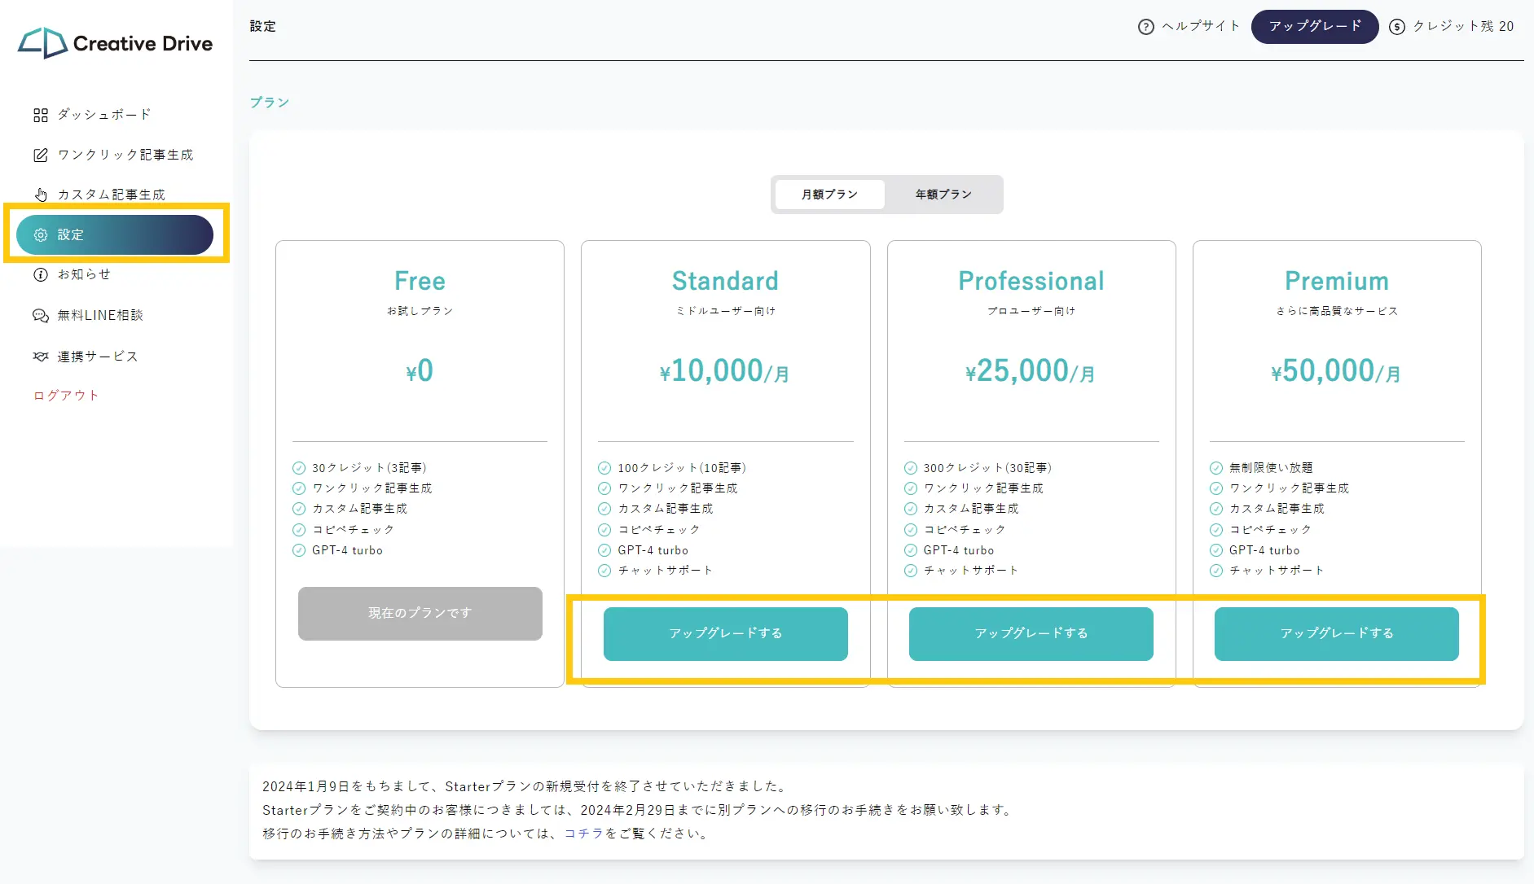The width and height of the screenshot is (1534, 884).
Task: Click the ログアウト link
Action: (66, 396)
